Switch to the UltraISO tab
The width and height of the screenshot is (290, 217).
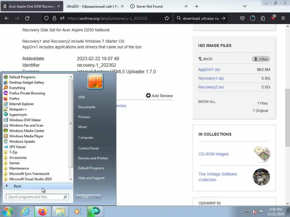tap(93, 6)
